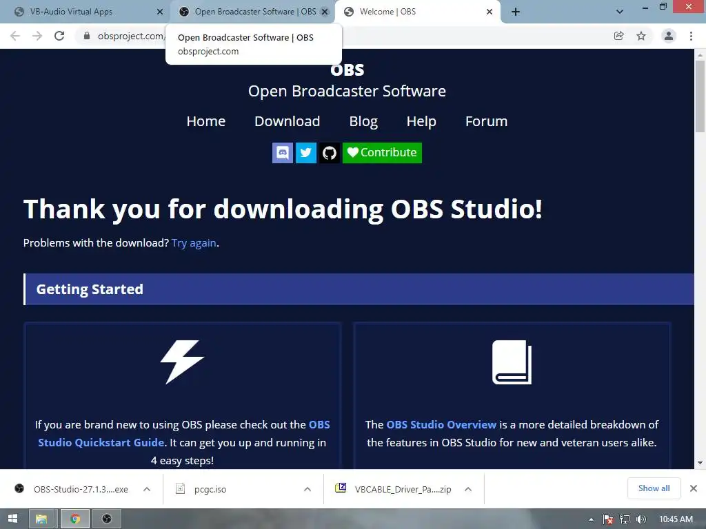This screenshot has width=706, height=529.
Task: Open downloaded pcgc.iso file
Action: (210, 489)
